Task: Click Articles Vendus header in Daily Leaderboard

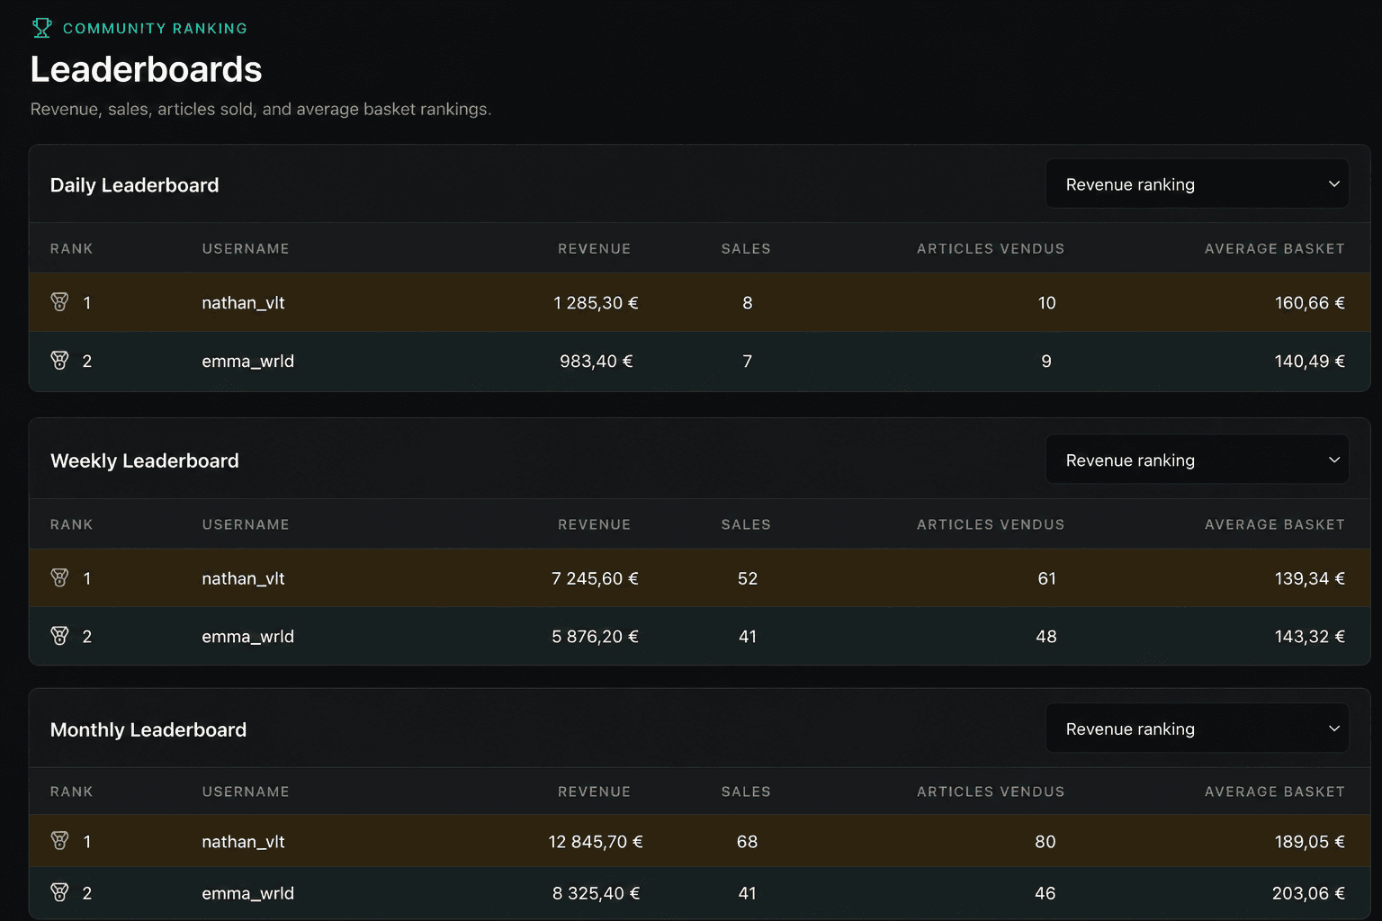Action: pyautogui.click(x=991, y=248)
